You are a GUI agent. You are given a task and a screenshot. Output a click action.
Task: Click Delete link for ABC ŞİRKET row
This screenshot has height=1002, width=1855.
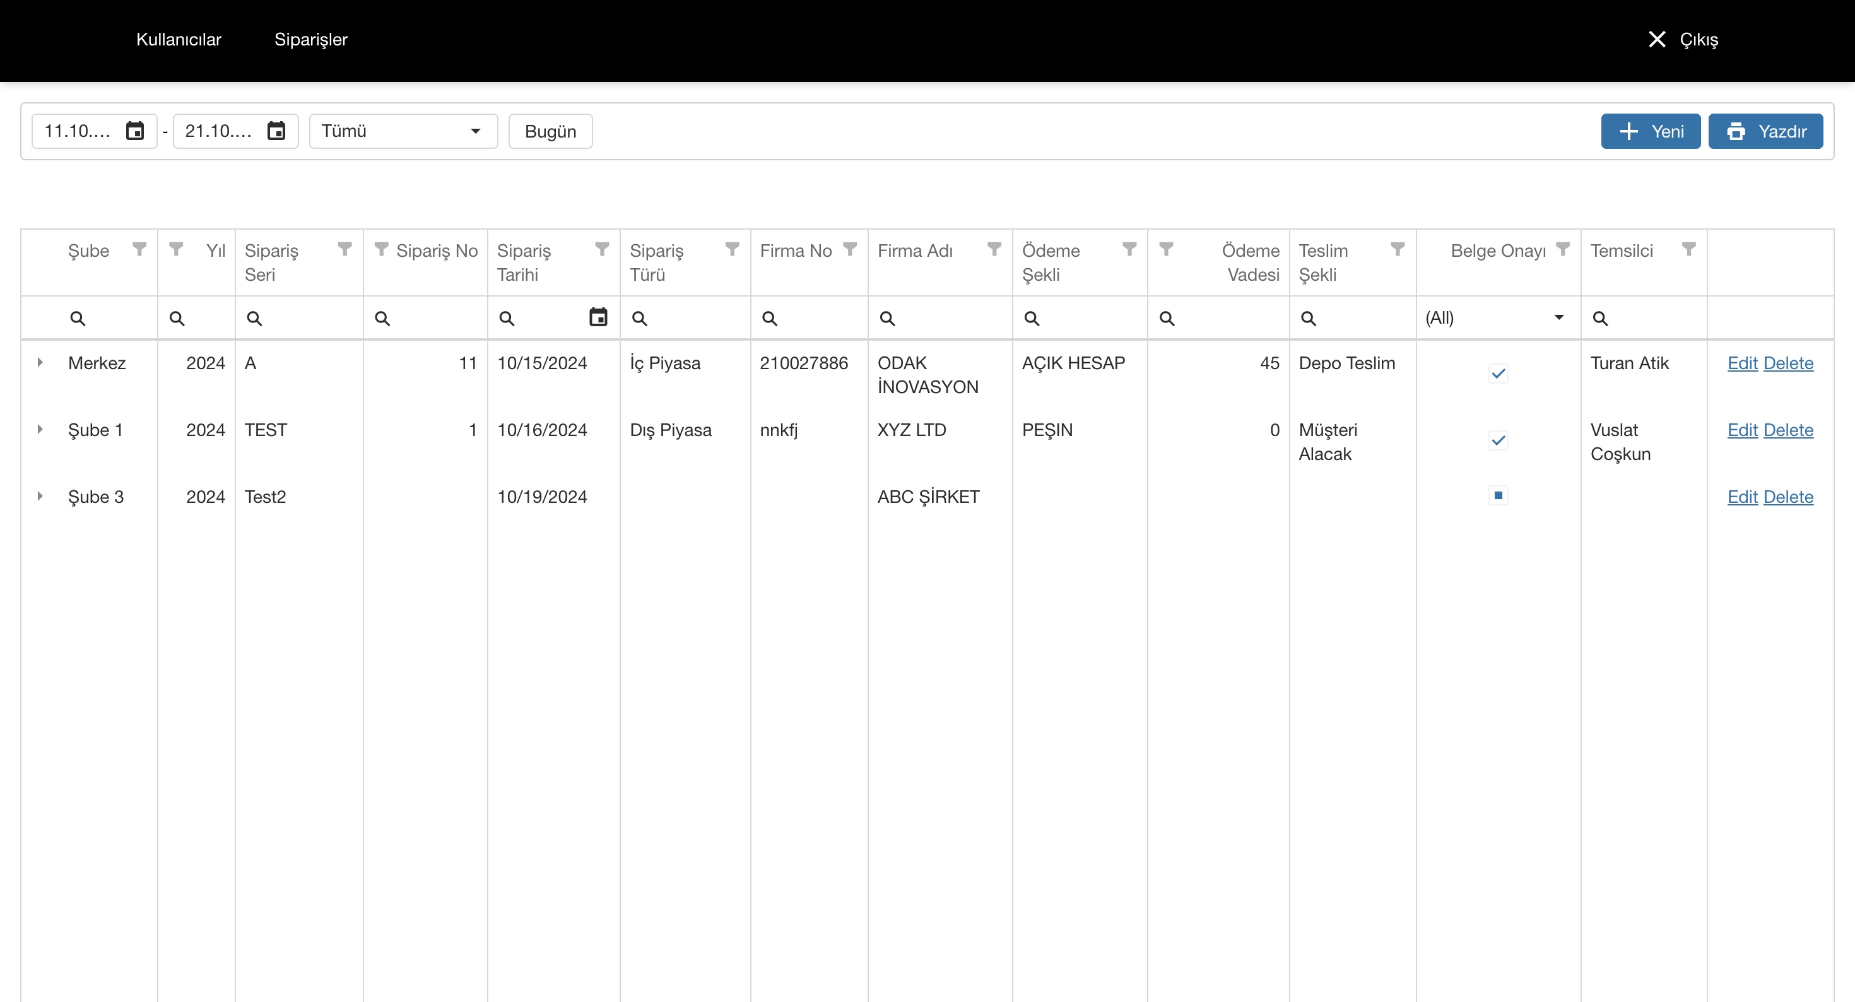[x=1788, y=497]
